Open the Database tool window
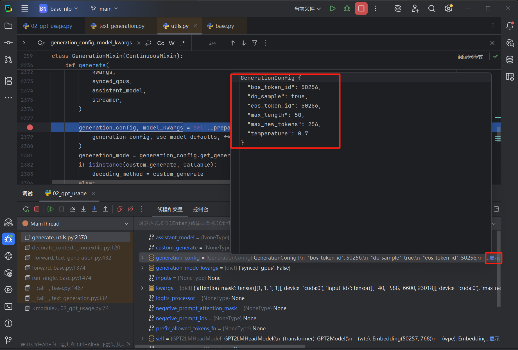This screenshot has height=350, width=518. (x=510, y=60)
